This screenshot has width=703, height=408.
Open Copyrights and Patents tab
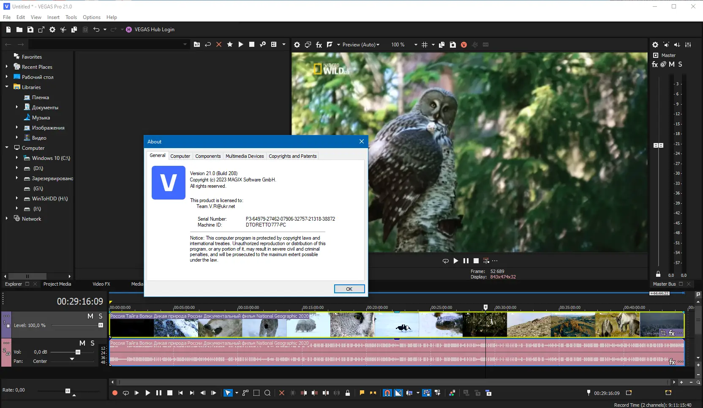pos(293,156)
